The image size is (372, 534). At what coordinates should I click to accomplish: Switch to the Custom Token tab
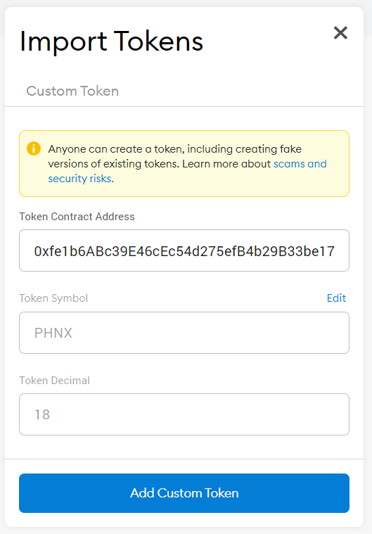coord(72,91)
